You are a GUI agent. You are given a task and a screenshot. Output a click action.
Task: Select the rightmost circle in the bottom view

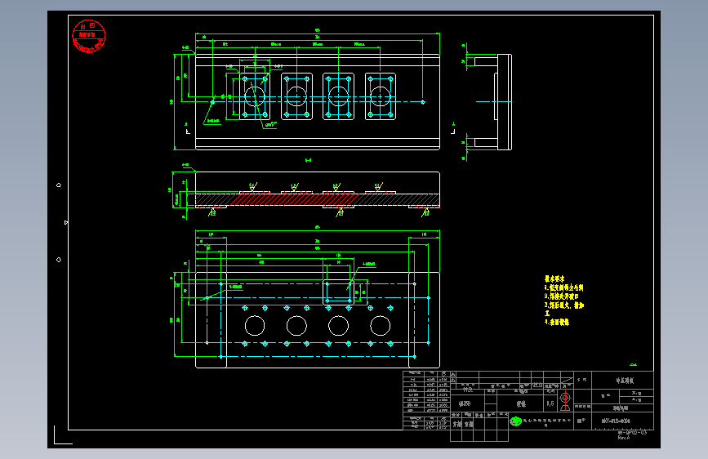(x=381, y=326)
